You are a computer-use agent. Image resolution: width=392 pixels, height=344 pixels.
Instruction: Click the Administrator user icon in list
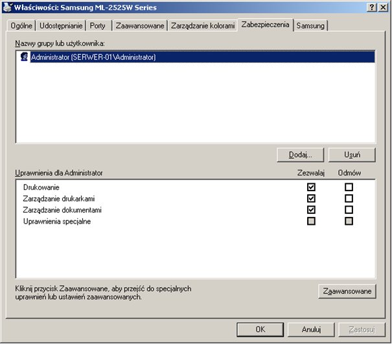pyautogui.click(x=24, y=57)
